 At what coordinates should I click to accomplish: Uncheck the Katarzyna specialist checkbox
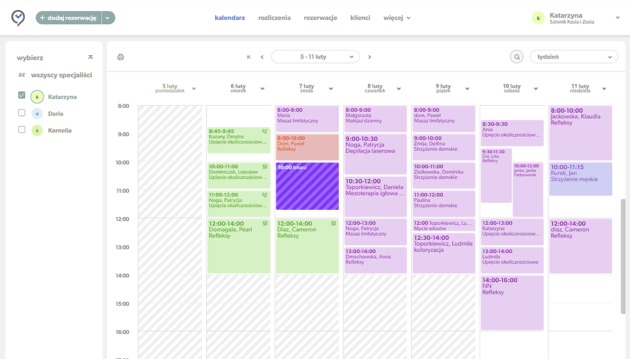pos(22,96)
